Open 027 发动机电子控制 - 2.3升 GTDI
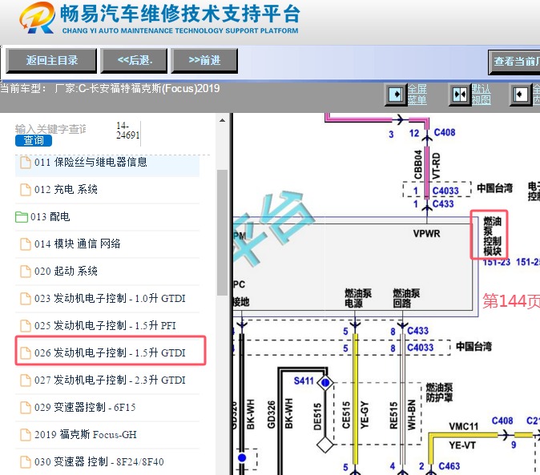540x475 pixels. [x=110, y=380]
